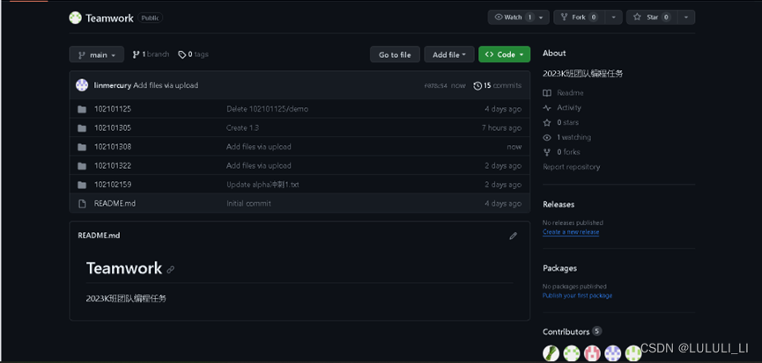
Task: Expand the Star lists dropdown arrow
Action: click(x=685, y=17)
